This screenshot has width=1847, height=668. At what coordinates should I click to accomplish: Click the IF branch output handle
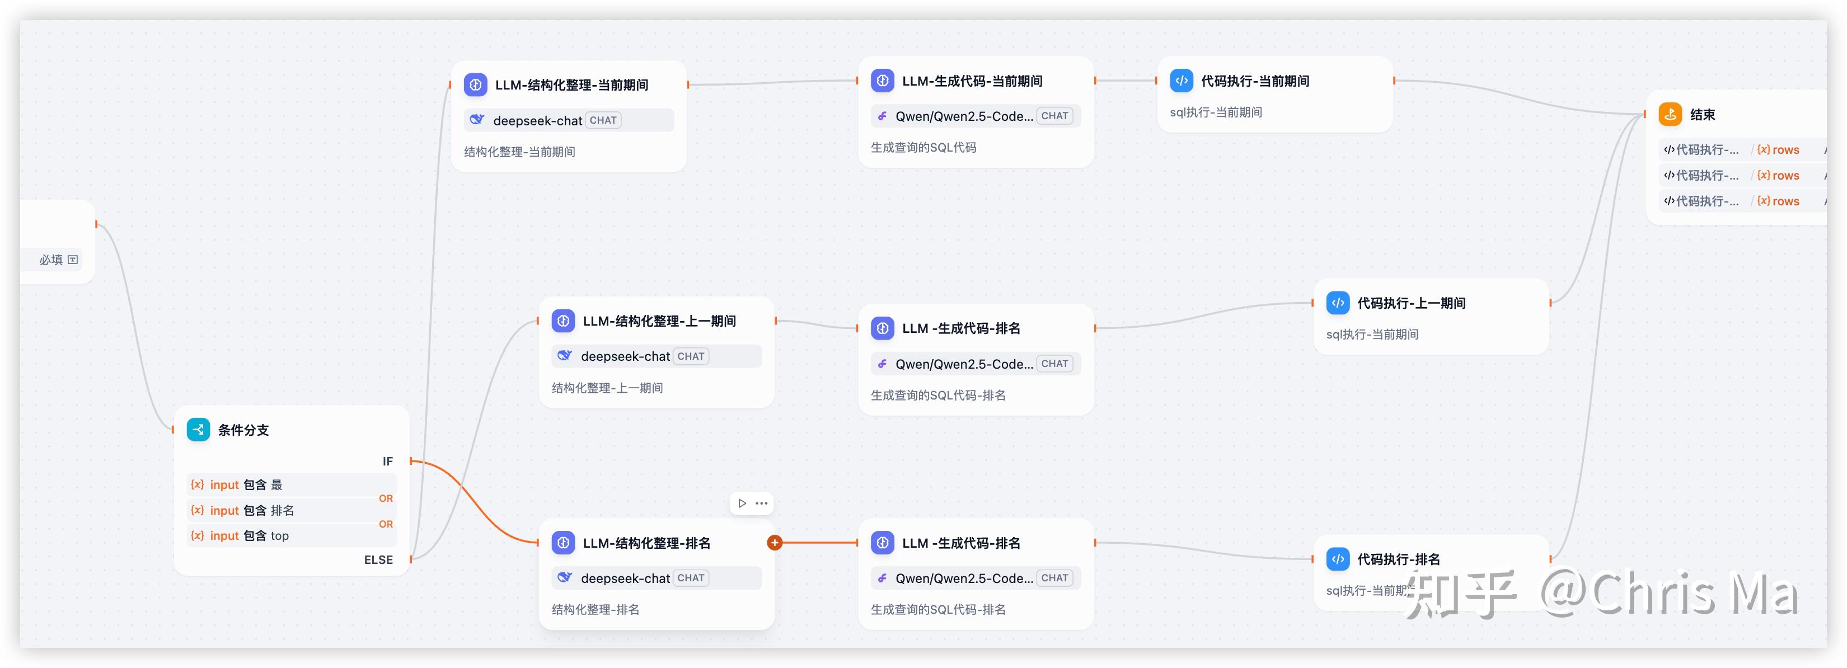point(411,461)
